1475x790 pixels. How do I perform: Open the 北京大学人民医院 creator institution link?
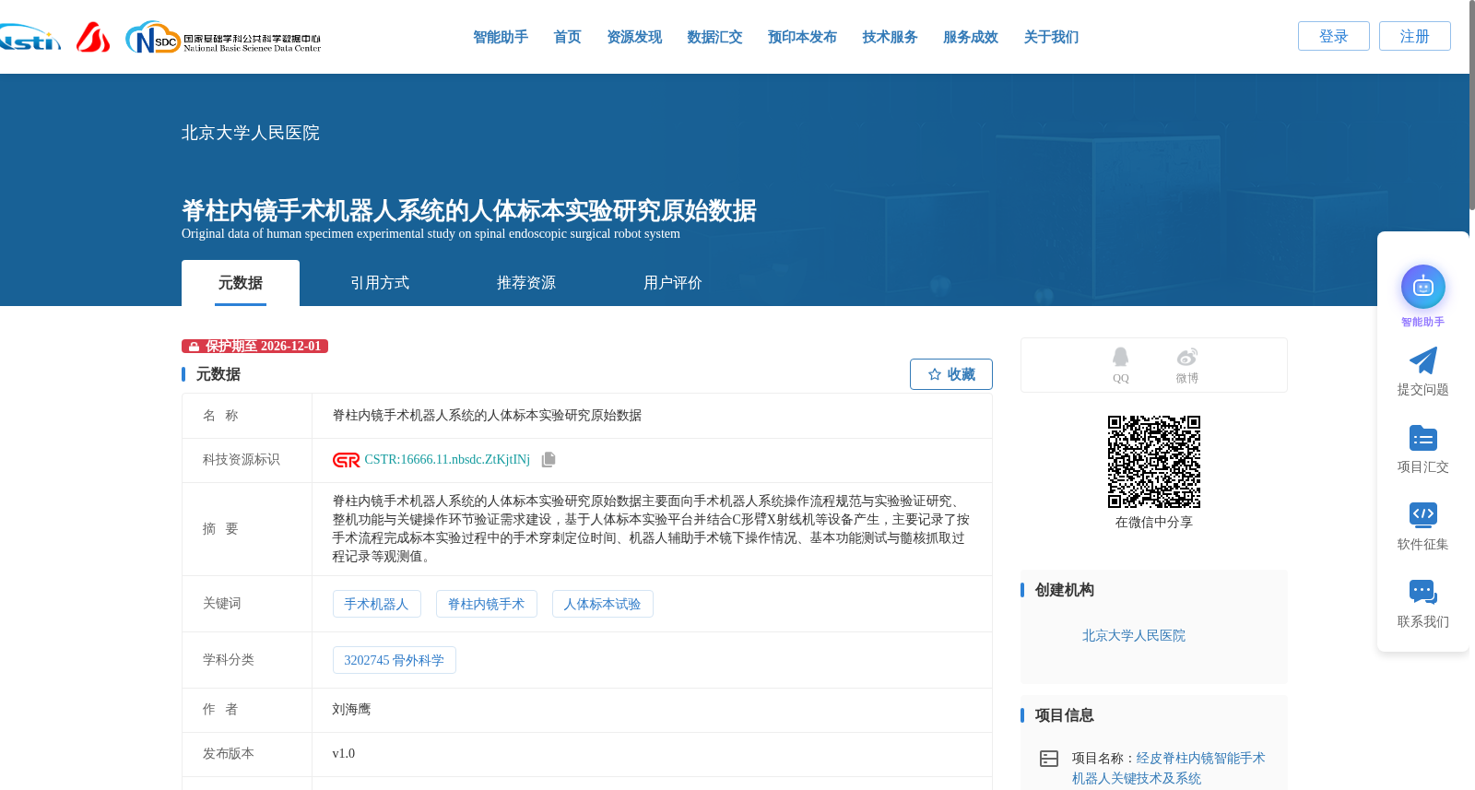click(1134, 635)
